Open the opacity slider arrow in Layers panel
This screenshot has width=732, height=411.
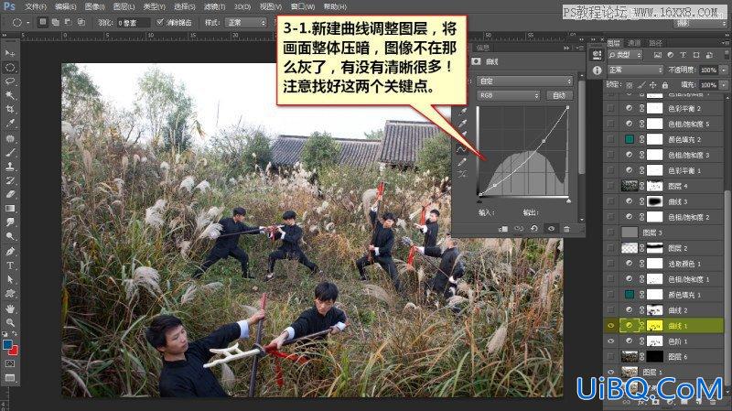(724, 70)
